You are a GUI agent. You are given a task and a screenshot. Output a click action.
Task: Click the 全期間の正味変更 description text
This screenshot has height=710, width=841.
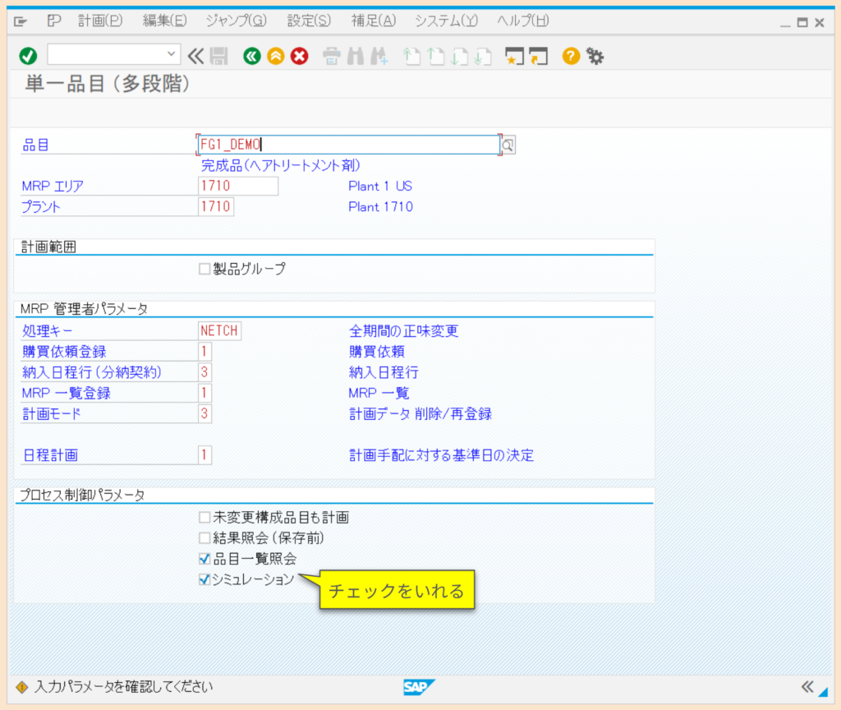404,330
